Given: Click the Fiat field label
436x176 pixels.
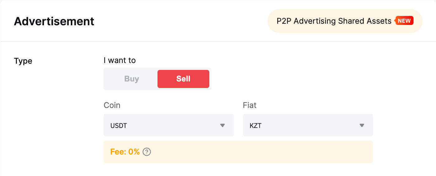Looking at the screenshot, I should coord(249,105).
